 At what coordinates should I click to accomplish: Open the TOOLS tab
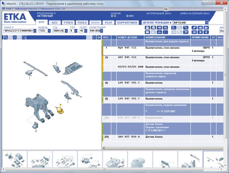(x=82, y=23)
